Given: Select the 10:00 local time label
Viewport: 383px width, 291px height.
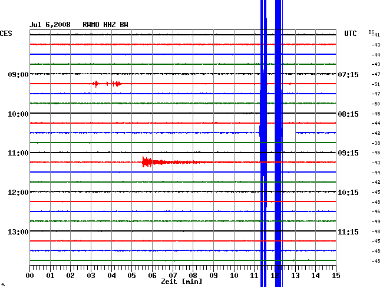Looking at the screenshot, I should click(18, 114).
